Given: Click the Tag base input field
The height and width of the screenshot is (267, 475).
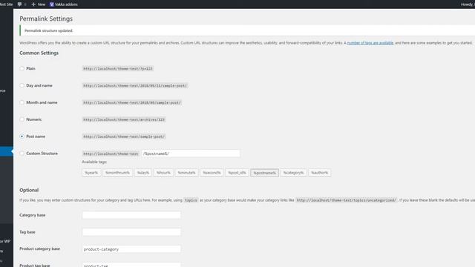Looking at the screenshot, I should click(x=131, y=232).
